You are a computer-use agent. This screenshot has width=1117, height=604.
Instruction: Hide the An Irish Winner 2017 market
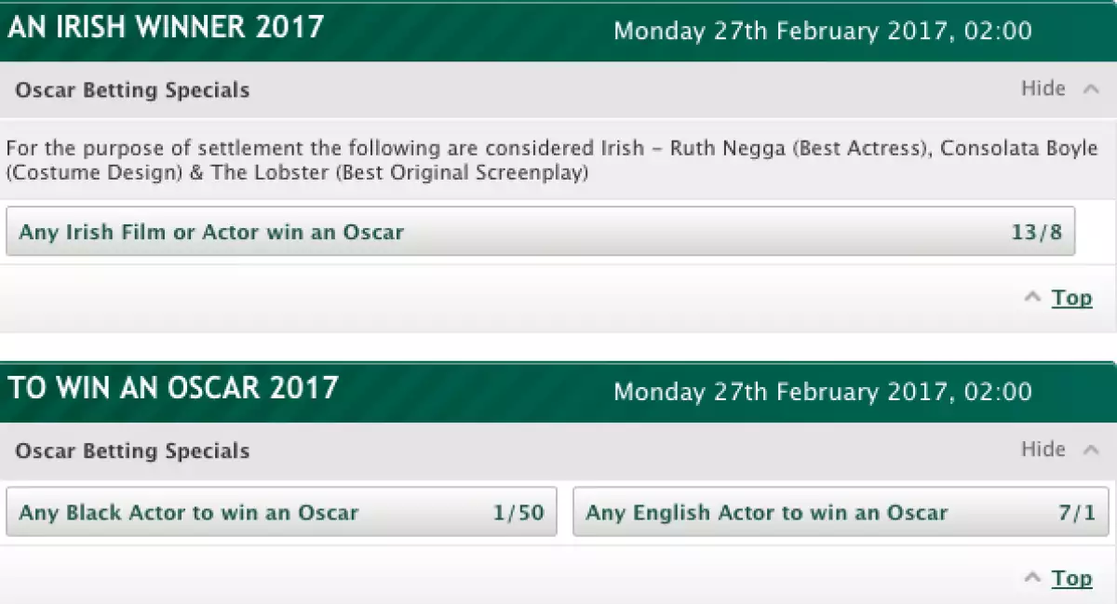1043,89
